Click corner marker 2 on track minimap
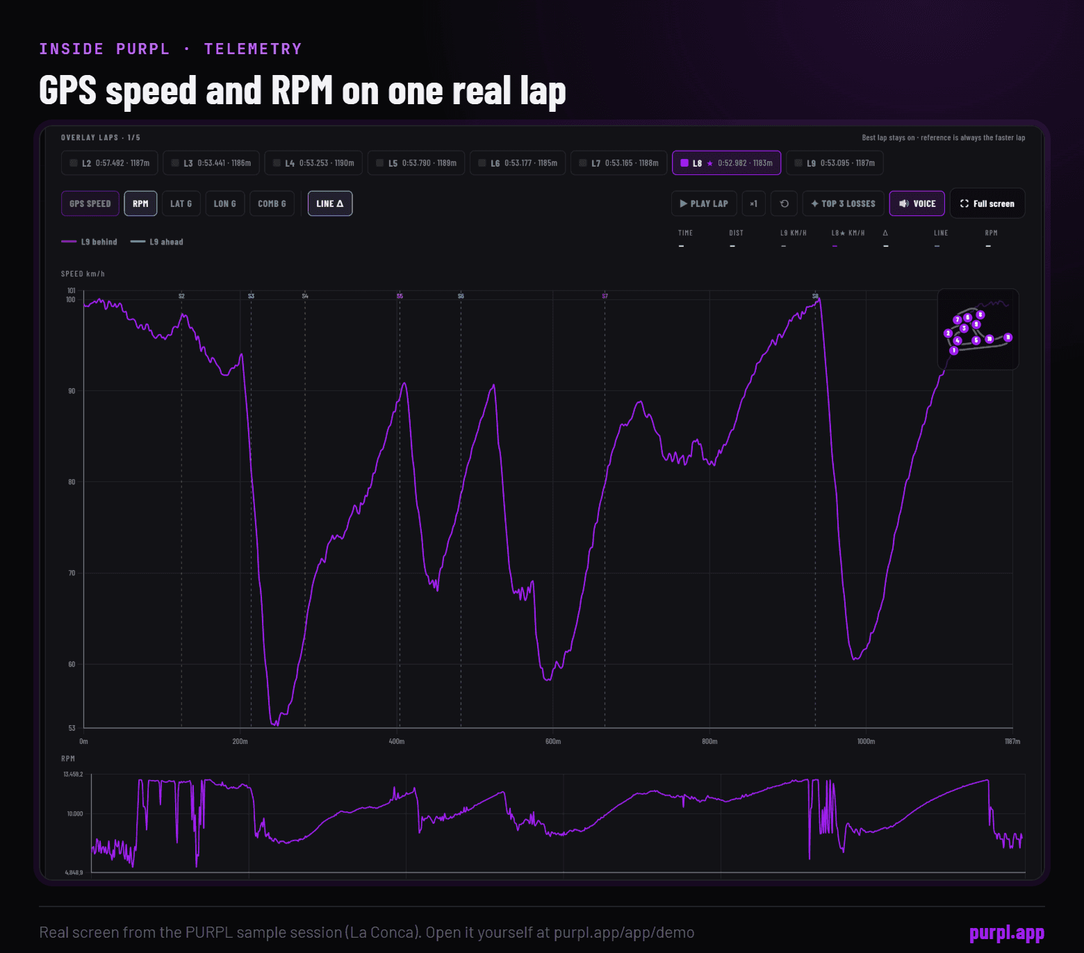1084x953 pixels. 948,333
